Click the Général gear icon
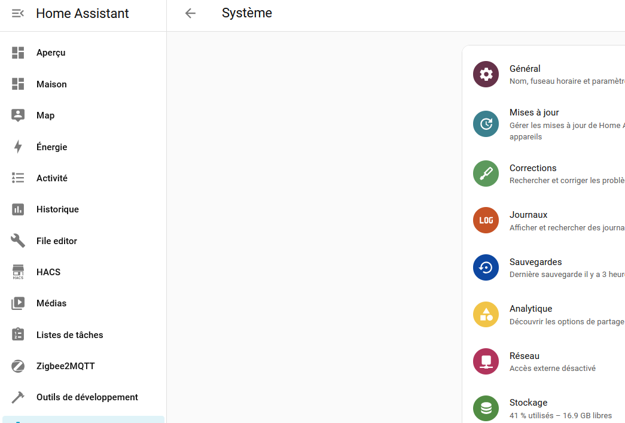Viewport: 625px width, 423px height. (486, 75)
